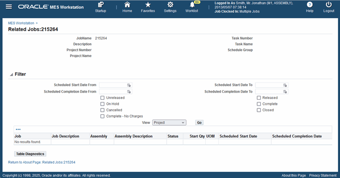Check the Unreleased checkbox
Image resolution: width=340 pixels, height=178 pixels.
[102, 98]
